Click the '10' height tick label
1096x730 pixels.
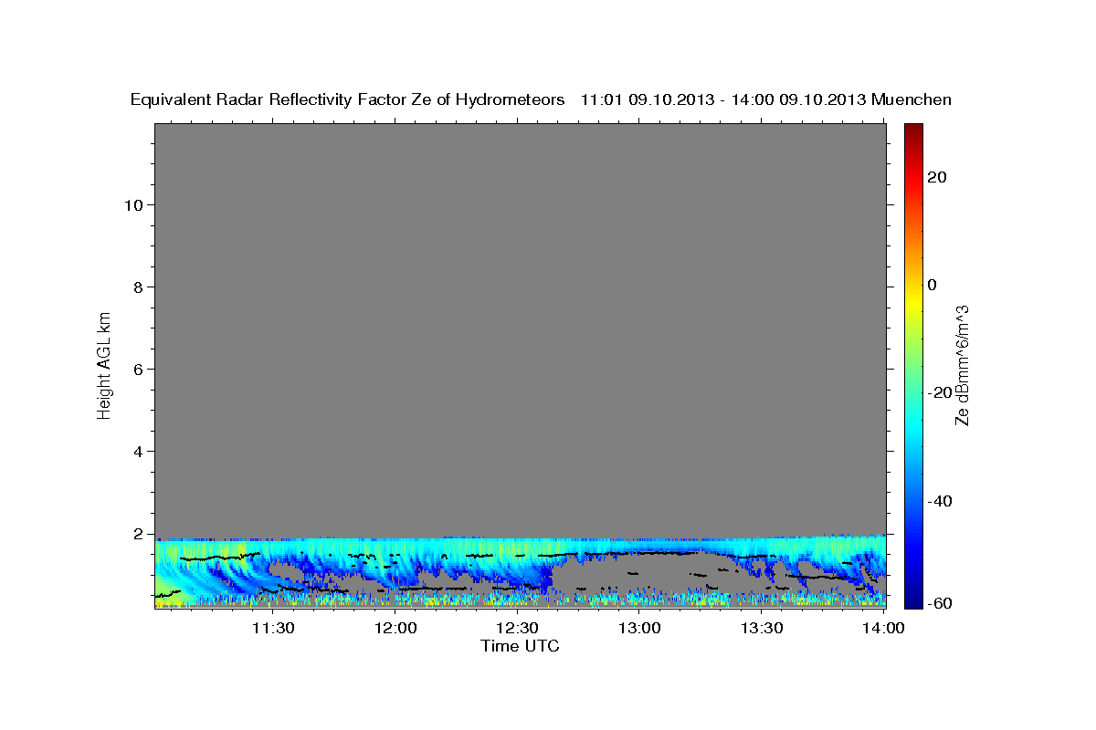point(133,205)
